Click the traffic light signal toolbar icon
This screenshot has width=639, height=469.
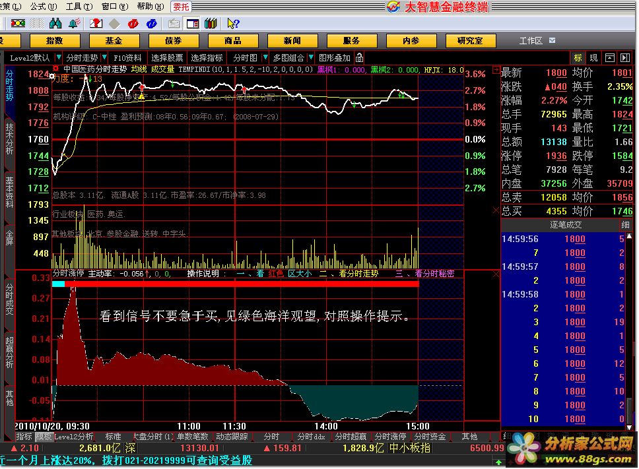[x=18, y=24]
